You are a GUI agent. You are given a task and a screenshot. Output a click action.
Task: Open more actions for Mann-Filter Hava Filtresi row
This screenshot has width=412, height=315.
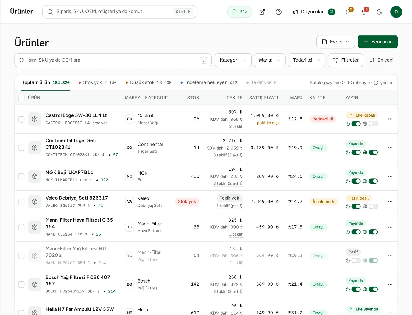[390, 227]
